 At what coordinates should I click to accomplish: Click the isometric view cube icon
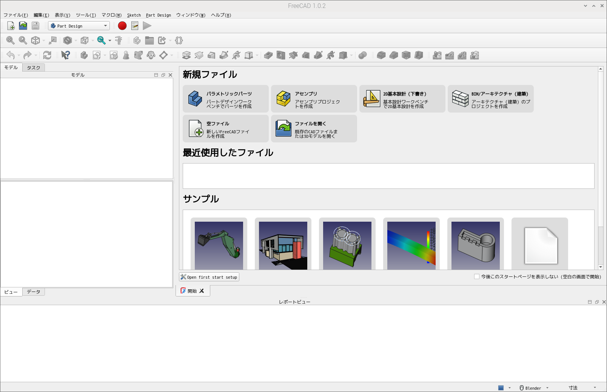tap(35, 40)
